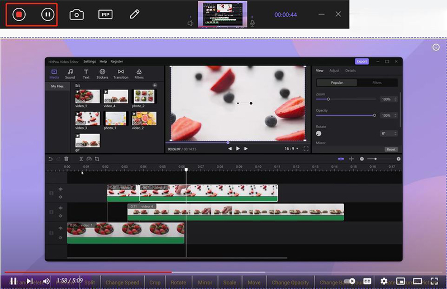Pause the screen recording
The image size is (447, 289).
coord(47,15)
